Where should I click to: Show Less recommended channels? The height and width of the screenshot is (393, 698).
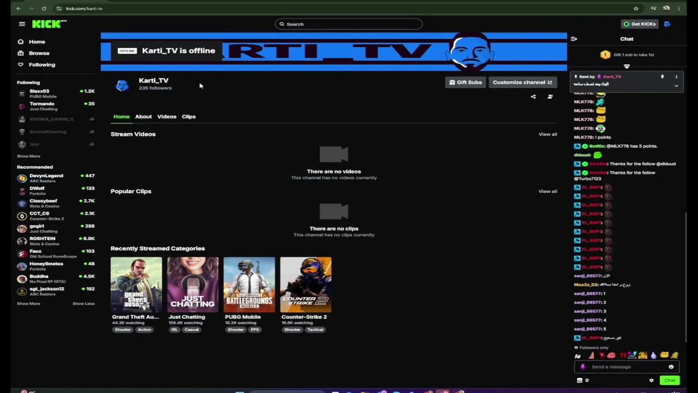(83, 303)
